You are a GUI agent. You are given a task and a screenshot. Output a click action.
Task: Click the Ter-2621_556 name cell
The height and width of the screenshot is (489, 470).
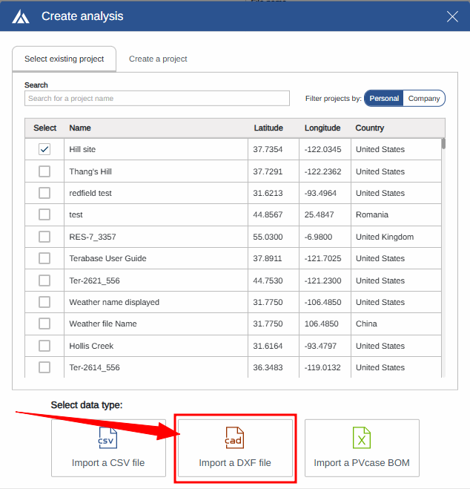[x=156, y=280]
